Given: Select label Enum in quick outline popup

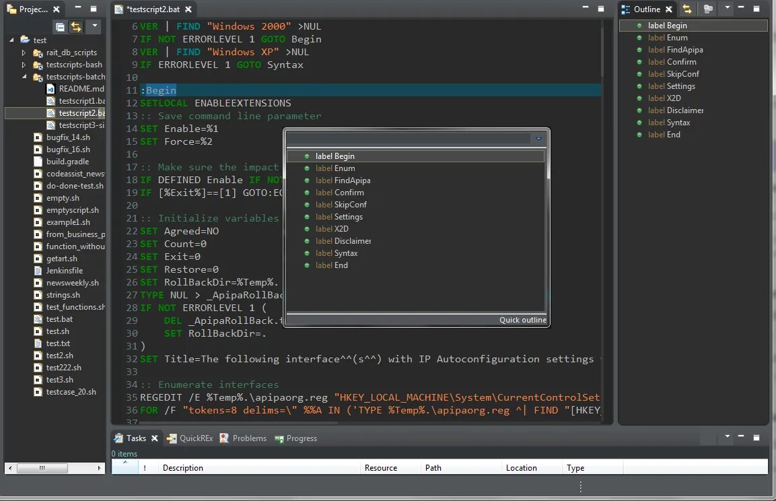Looking at the screenshot, I should [335, 168].
